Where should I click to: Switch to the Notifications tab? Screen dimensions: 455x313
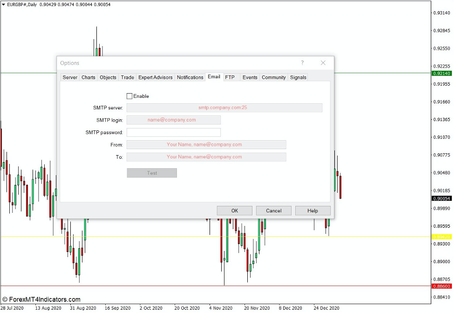click(x=190, y=77)
